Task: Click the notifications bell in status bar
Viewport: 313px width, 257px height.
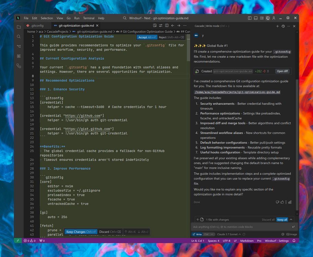Action: click(x=294, y=241)
